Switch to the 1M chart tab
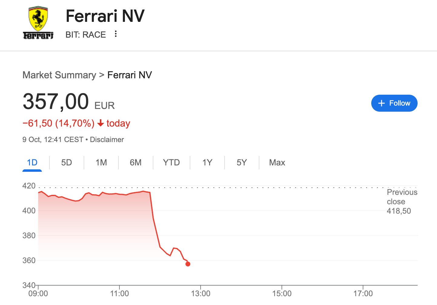The image size is (437, 305). (x=101, y=163)
